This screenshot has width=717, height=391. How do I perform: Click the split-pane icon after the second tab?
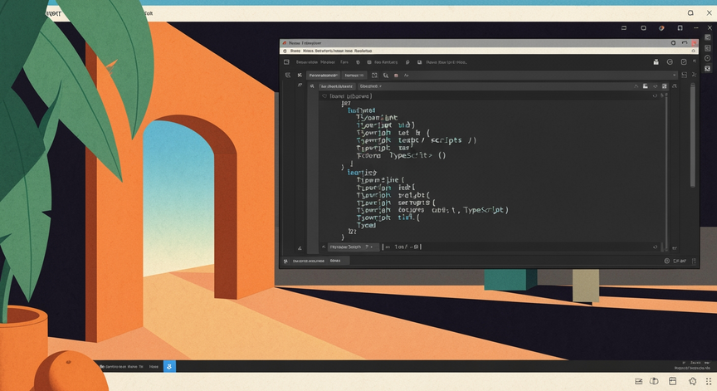tap(374, 75)
